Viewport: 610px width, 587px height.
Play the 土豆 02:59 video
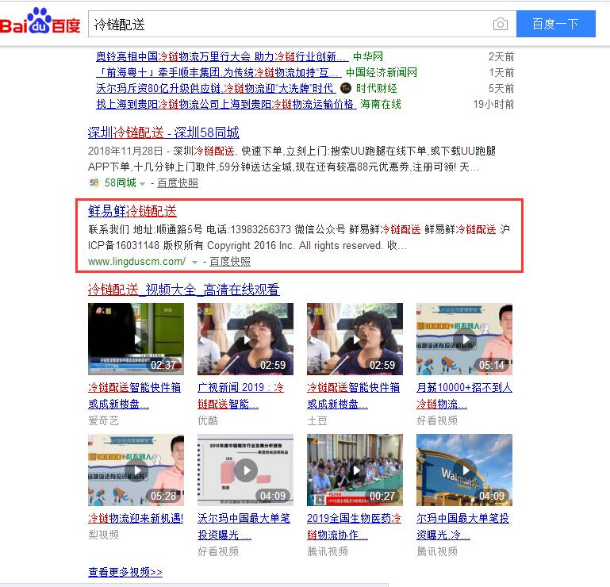click(355, 339)
